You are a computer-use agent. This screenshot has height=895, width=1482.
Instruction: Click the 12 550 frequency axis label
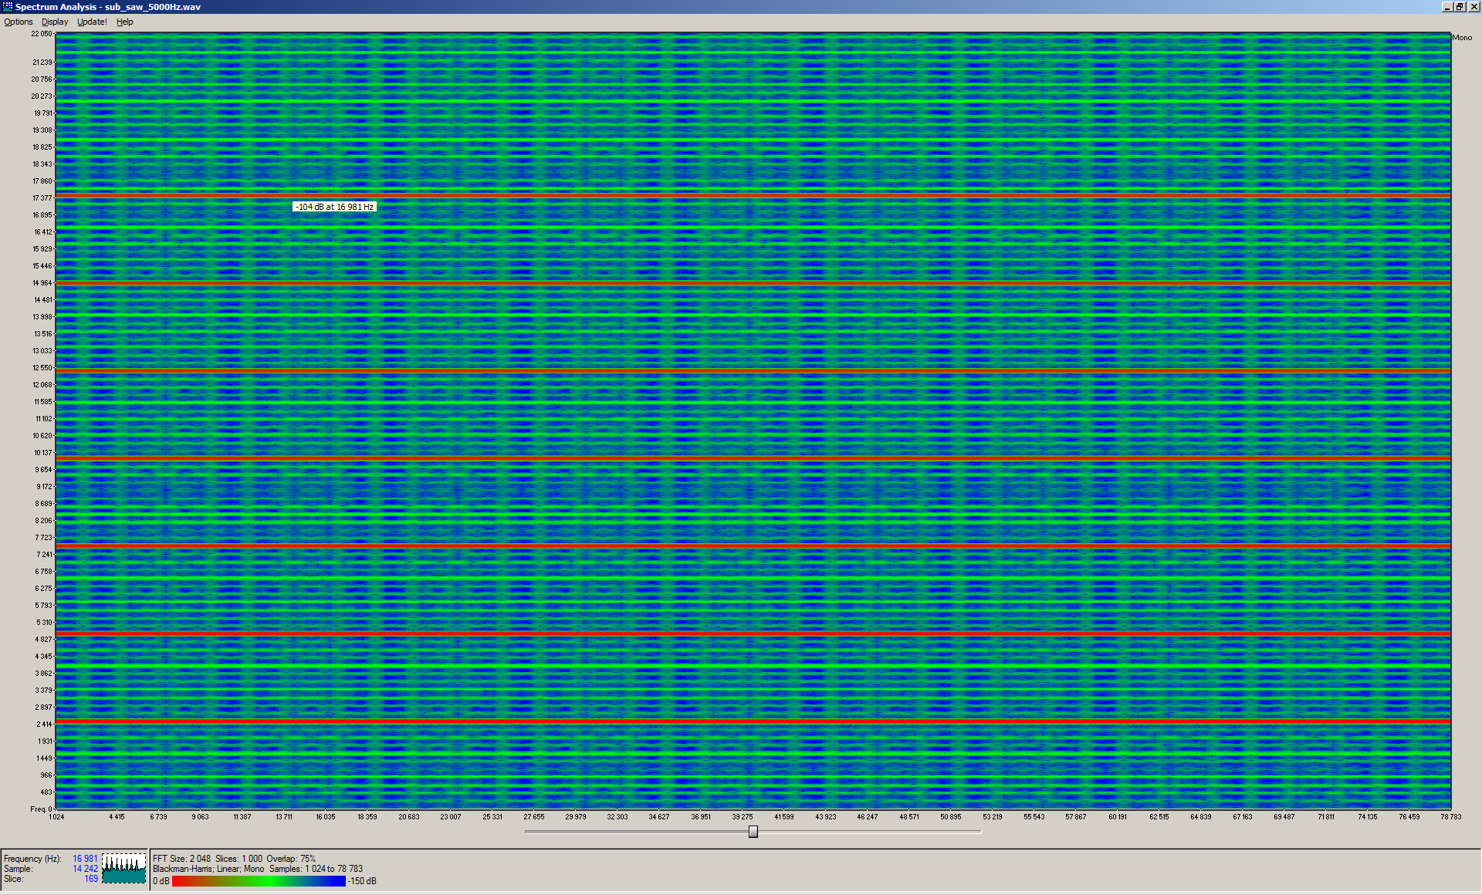(x=42, y=368)
